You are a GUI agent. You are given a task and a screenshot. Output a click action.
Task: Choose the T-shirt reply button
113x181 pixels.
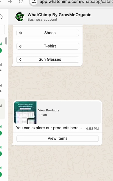48,46
